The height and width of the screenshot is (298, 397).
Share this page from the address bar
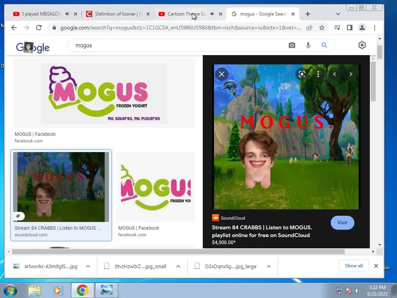[309, 28]
